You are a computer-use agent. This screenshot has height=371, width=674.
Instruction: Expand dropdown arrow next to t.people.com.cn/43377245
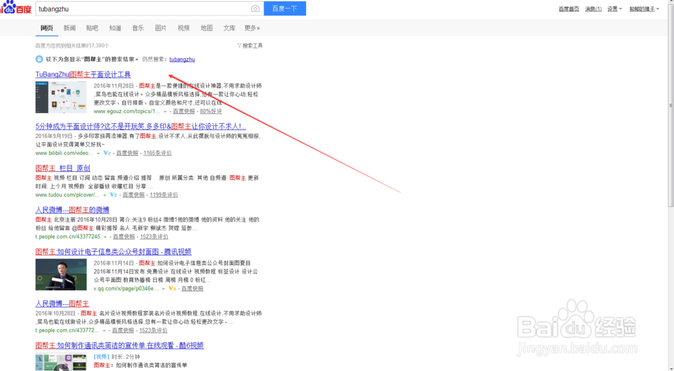[x=105, y=237]
